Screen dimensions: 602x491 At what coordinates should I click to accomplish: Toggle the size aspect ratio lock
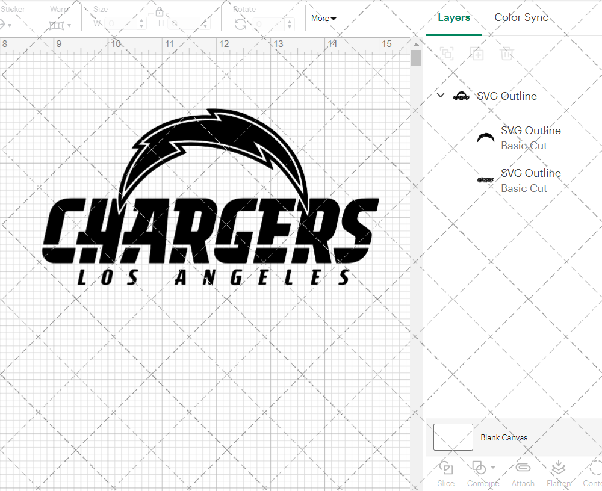(x=160, y=12)
